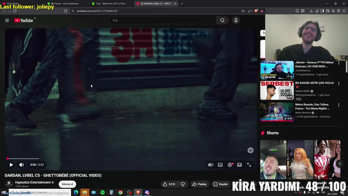
Task: Bookmark this page with the bookmark icon
Action: click(x=66, y=11)
